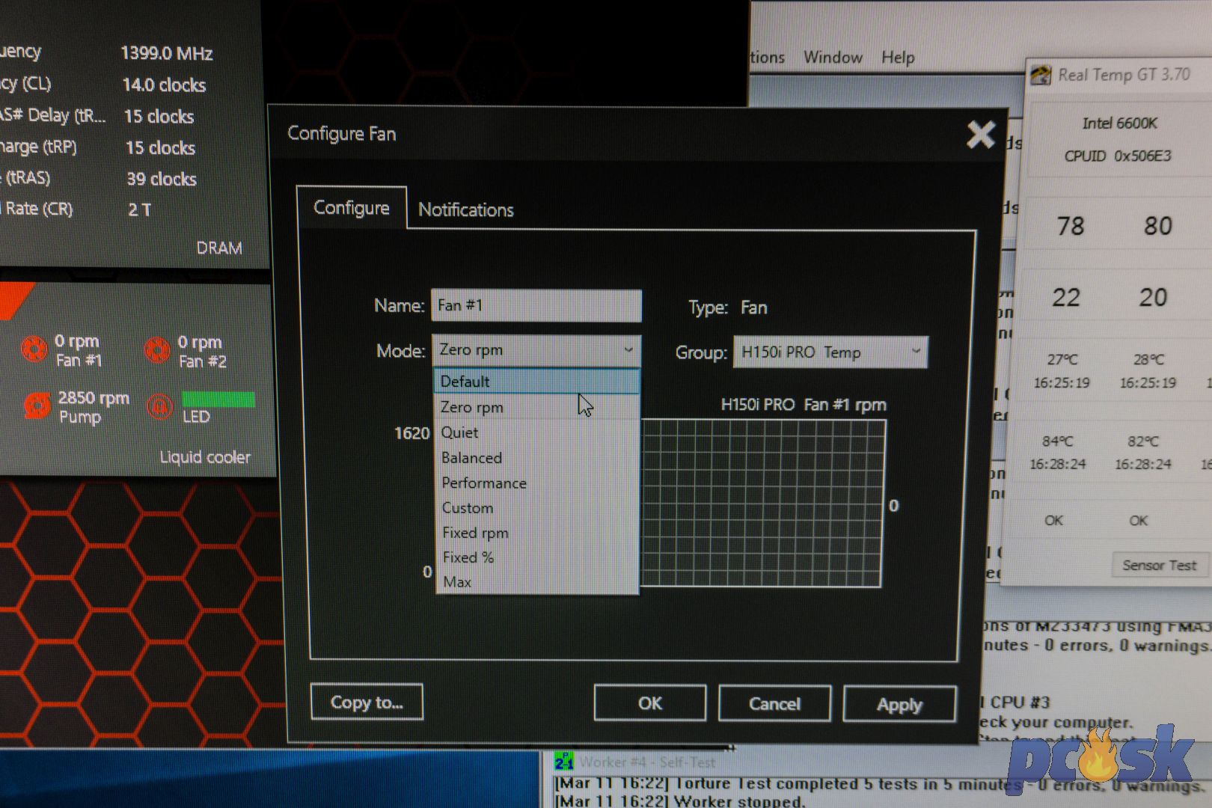Click the 80 temperature in Real Temp
This screenshot has width=1212, height=808.
(1157, 226)
